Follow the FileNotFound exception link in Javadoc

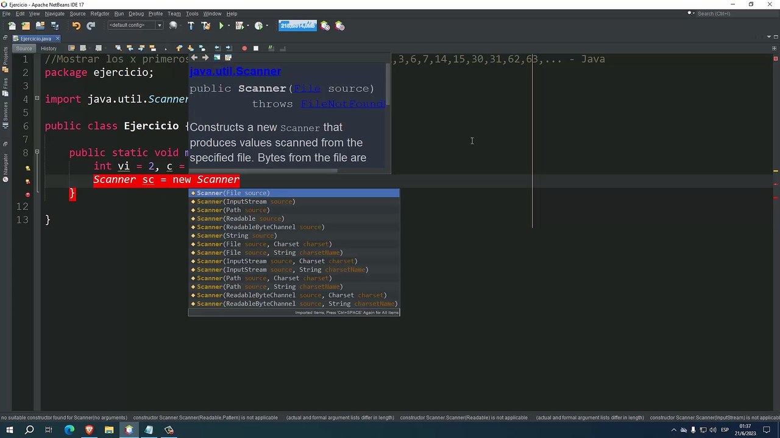[342, 104]
